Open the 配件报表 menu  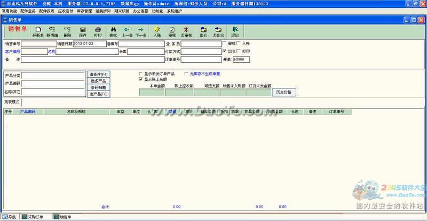point(47,11)
